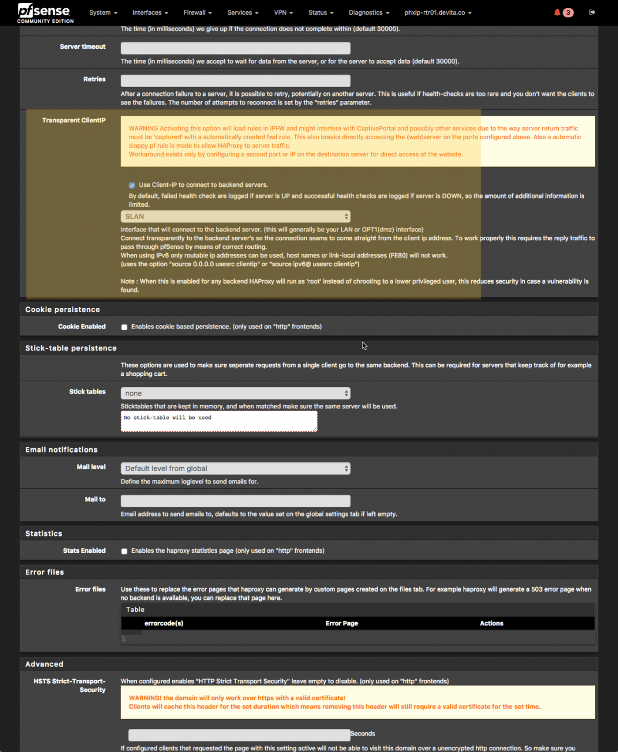Open the VPN menu
Viewport: 618px width, 752px height.
(283, 12)
